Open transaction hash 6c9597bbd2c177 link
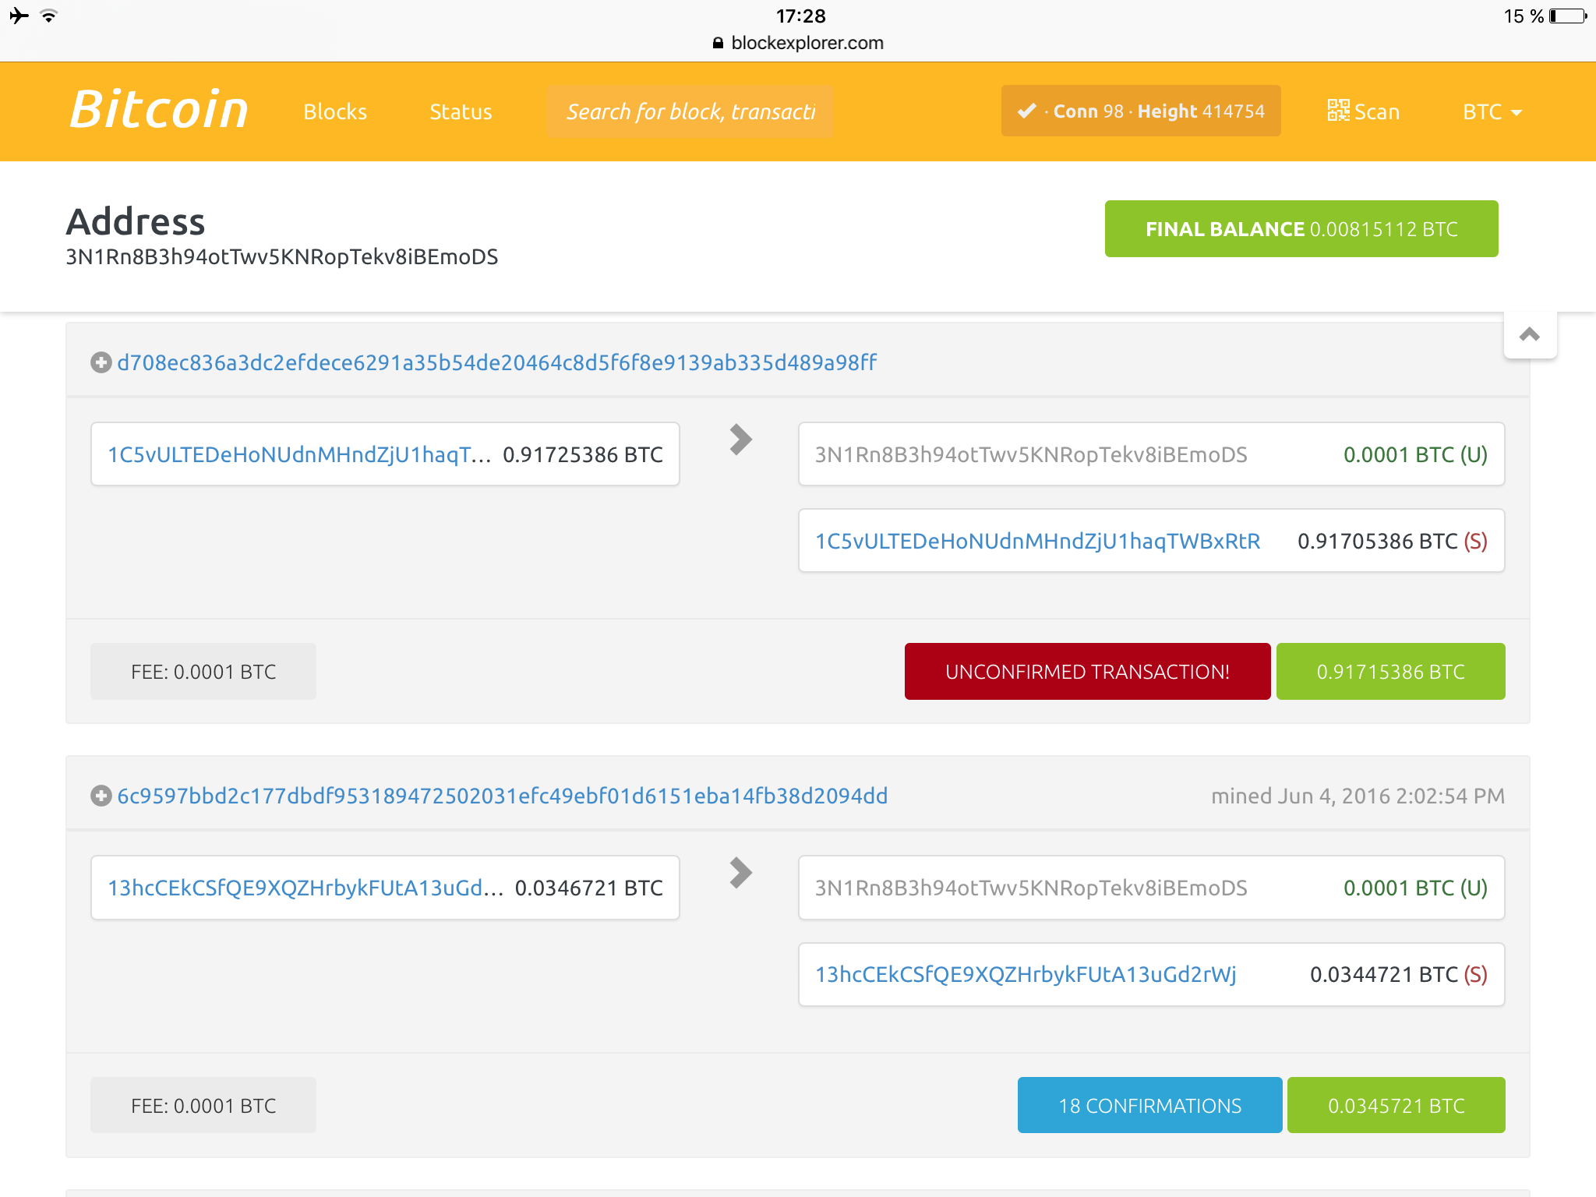The image size is (1596, 1197). [x=502, y=796]
